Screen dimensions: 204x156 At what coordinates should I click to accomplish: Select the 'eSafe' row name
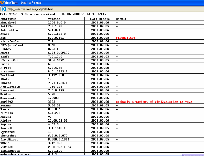click(5, 56)
